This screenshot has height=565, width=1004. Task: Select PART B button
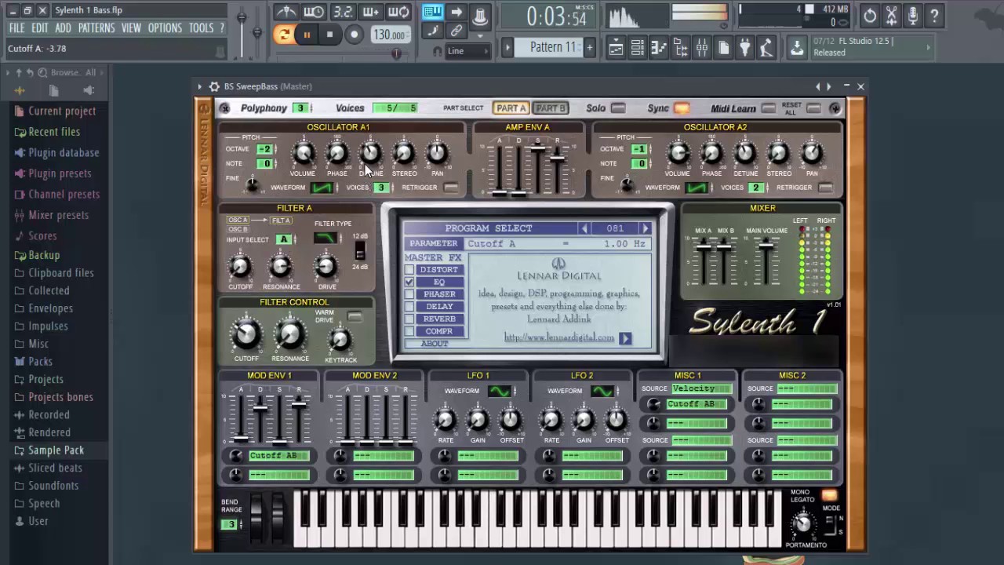[x=551, y=108]
